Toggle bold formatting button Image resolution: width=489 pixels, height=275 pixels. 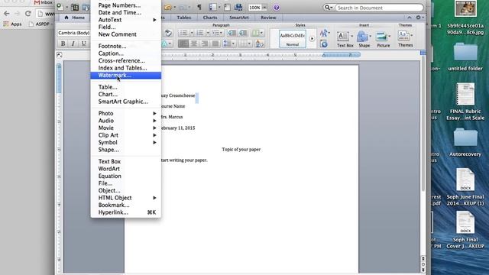pyautogui.click(x=63, y=44)
